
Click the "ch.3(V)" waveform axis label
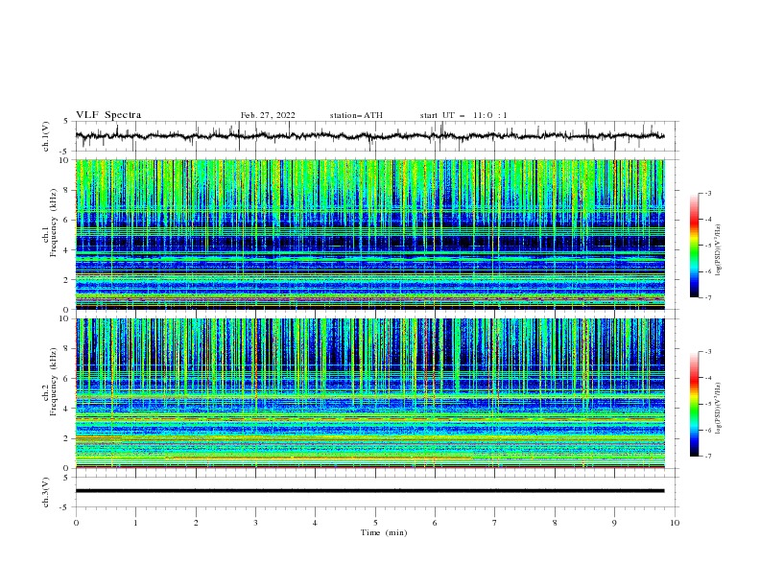pos(46,492)
